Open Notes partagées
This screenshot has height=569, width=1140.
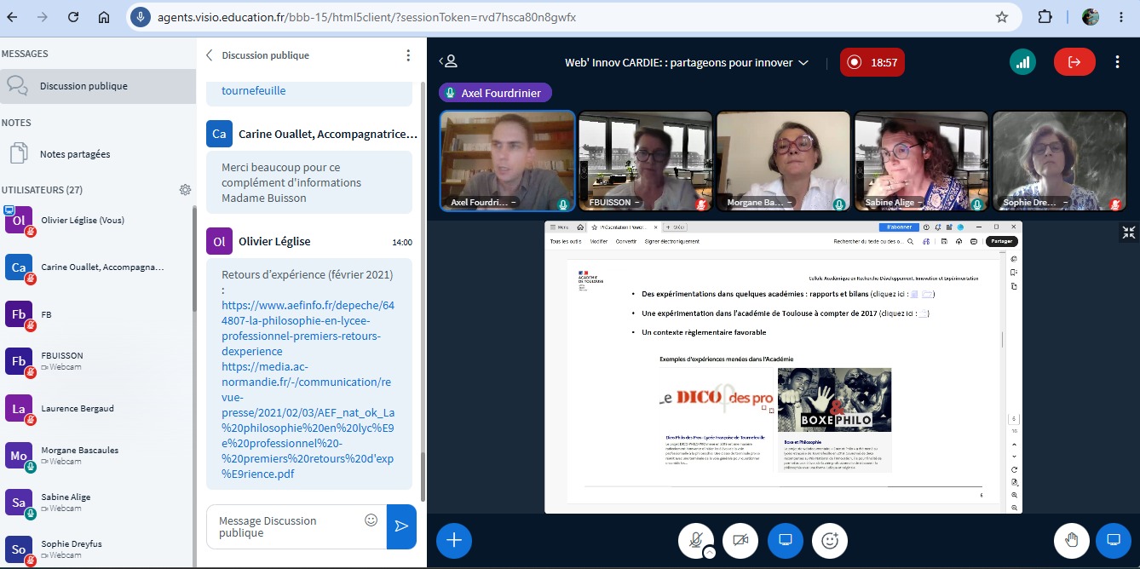pos(98,154)
